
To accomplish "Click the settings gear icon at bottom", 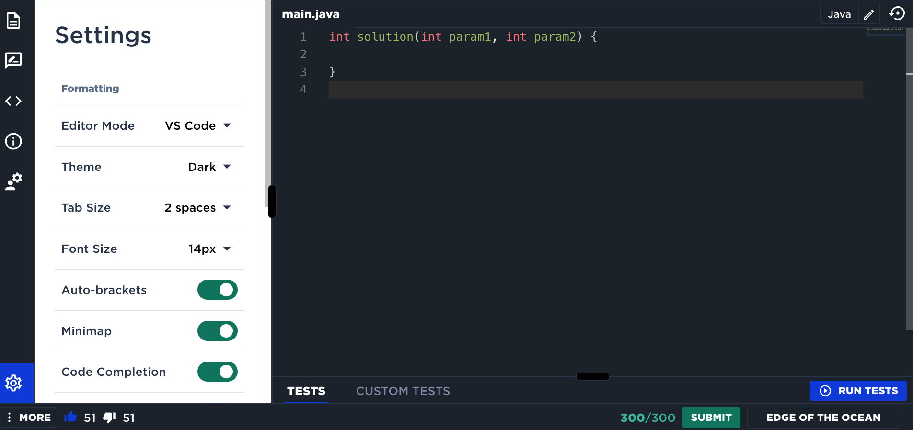I will [13, 383].
